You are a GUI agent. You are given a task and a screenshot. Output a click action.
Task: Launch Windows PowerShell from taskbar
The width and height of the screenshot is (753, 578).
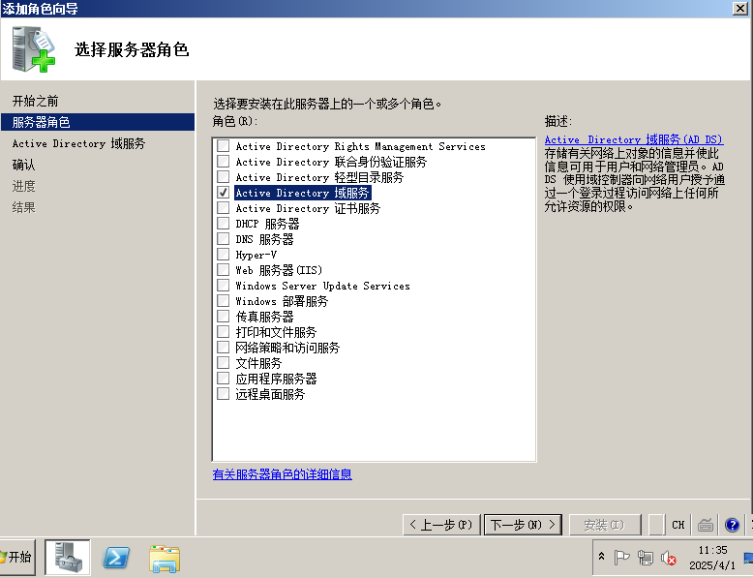[116, 558]
